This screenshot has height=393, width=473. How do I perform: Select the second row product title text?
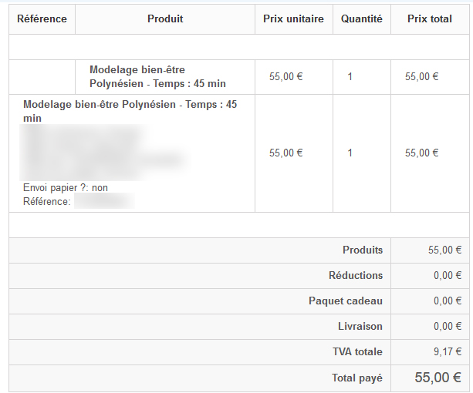pos(130,111)
